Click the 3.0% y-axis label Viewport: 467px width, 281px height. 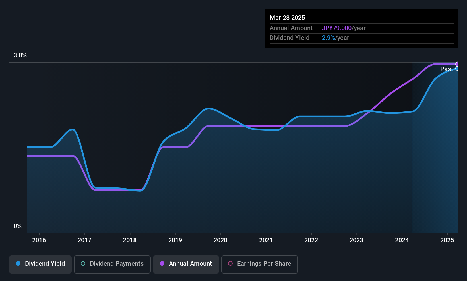click(20, 55)
